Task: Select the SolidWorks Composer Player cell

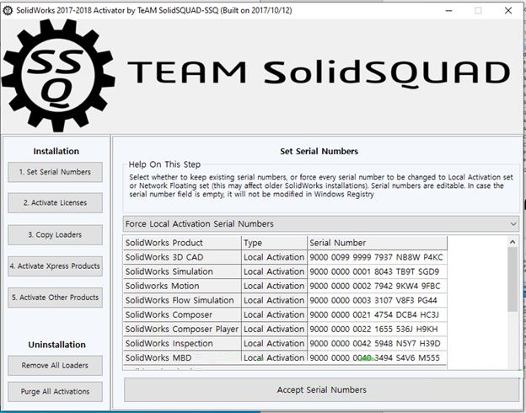Action: point(182,330)
